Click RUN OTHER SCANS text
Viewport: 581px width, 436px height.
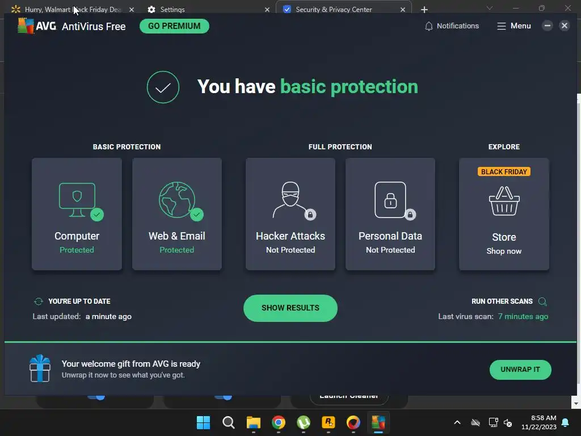[502, 301]
